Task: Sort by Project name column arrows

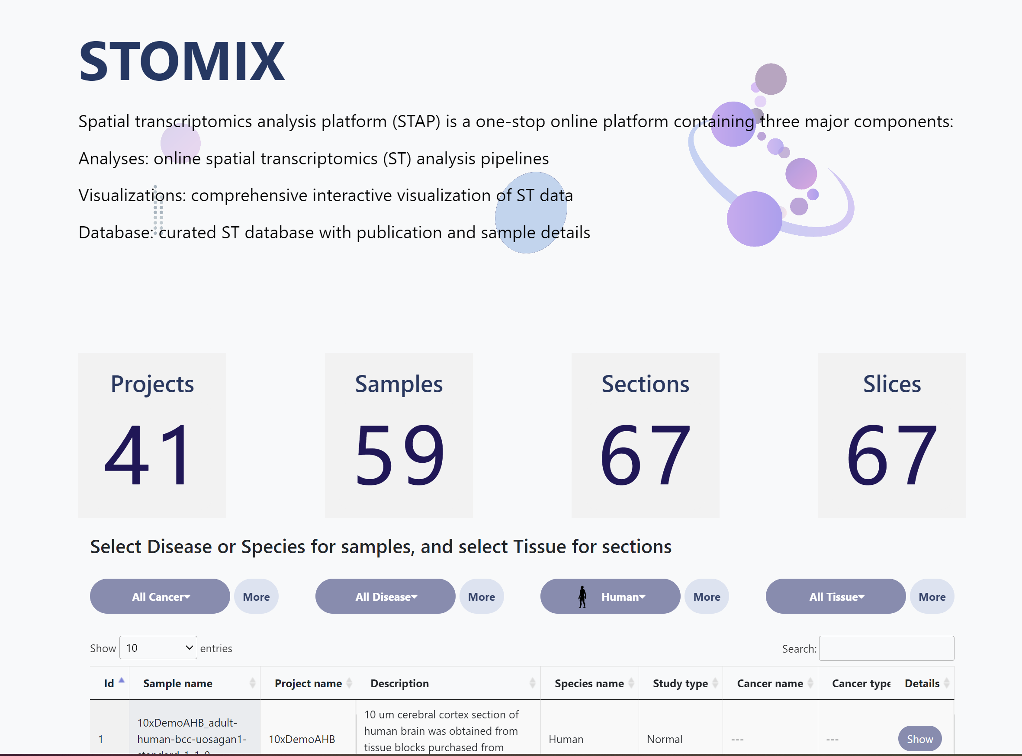Action: (349, 683)
